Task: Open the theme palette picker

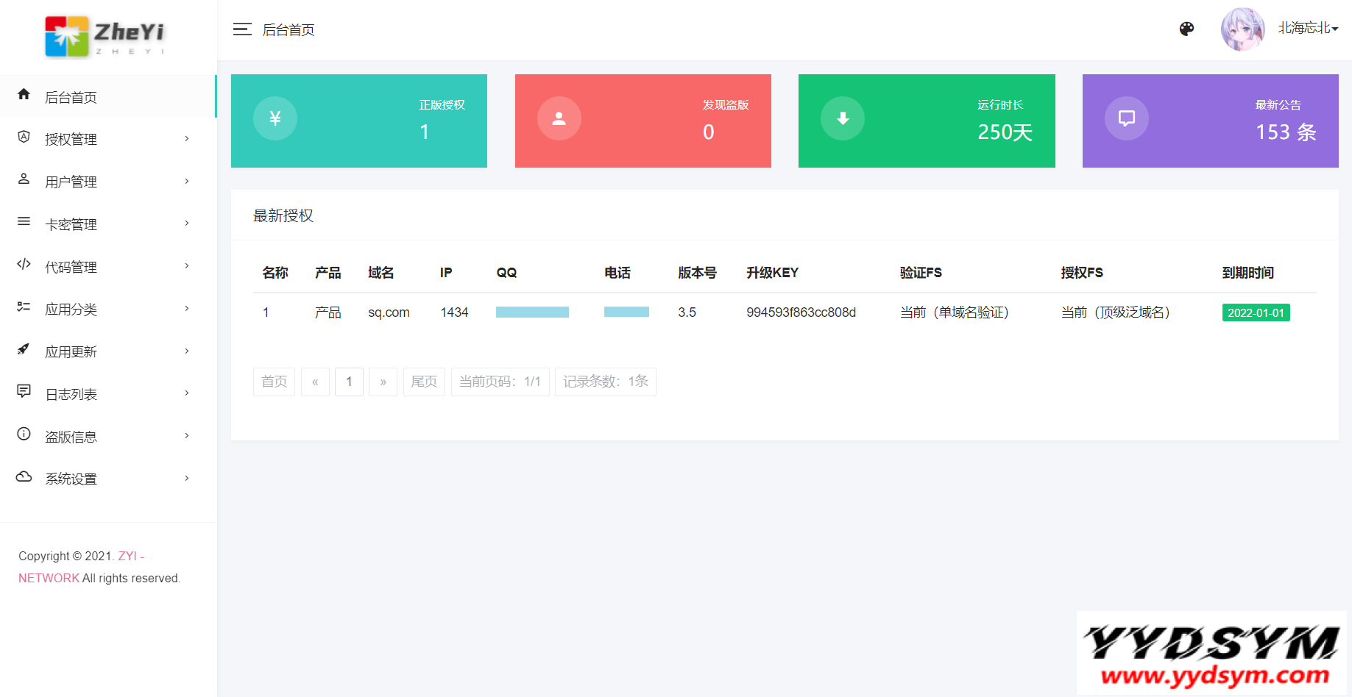Action: [1186, 29]
